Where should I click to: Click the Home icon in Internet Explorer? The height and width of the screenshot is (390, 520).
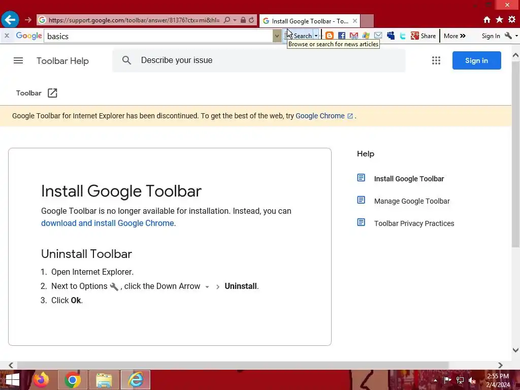click(487, 20)
